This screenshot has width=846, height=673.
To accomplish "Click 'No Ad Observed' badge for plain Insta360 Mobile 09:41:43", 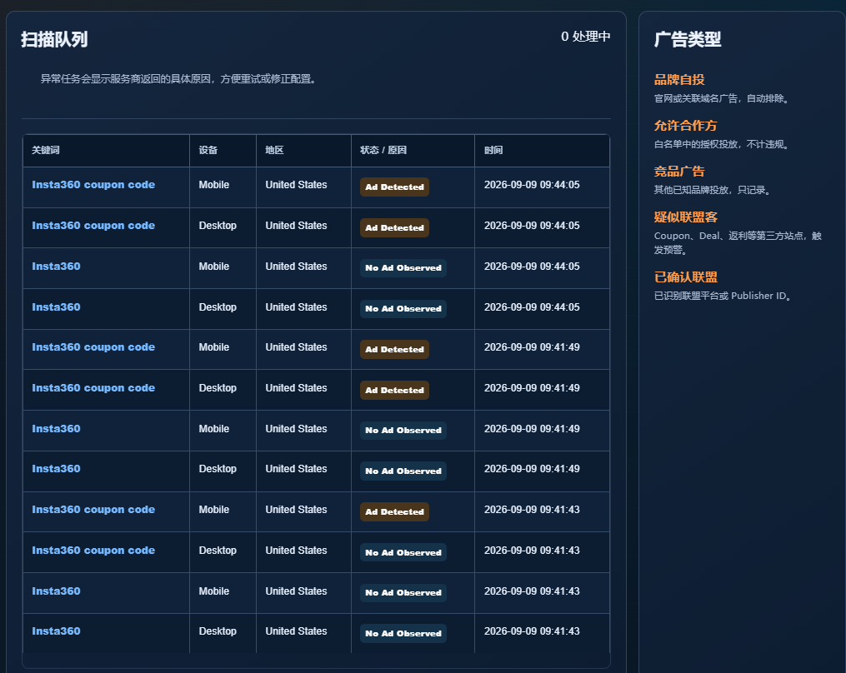I will 403,593.
